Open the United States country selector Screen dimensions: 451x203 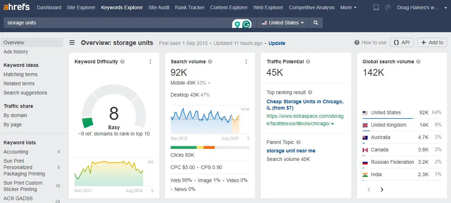pyautogui.click(x=283, y=23)
